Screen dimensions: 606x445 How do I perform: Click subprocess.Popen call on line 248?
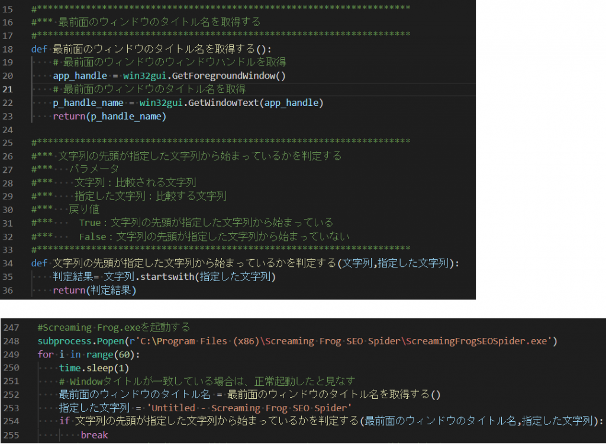[80, 341]
